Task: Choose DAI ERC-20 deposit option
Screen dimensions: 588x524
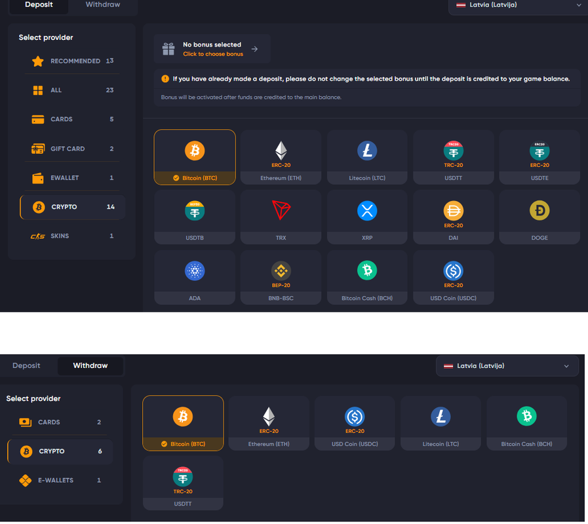Action: pyautogui.click(x=454, y=217)
